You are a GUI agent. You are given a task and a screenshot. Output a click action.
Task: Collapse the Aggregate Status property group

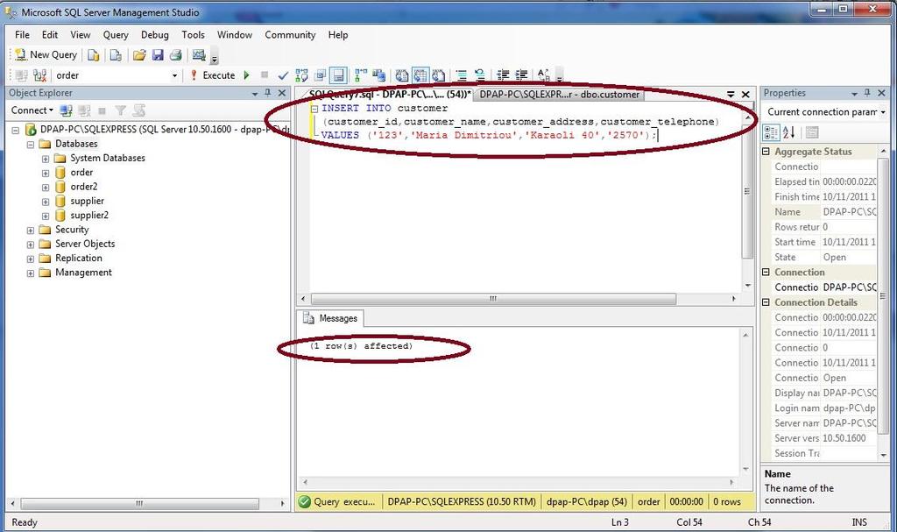click(766, 151)
